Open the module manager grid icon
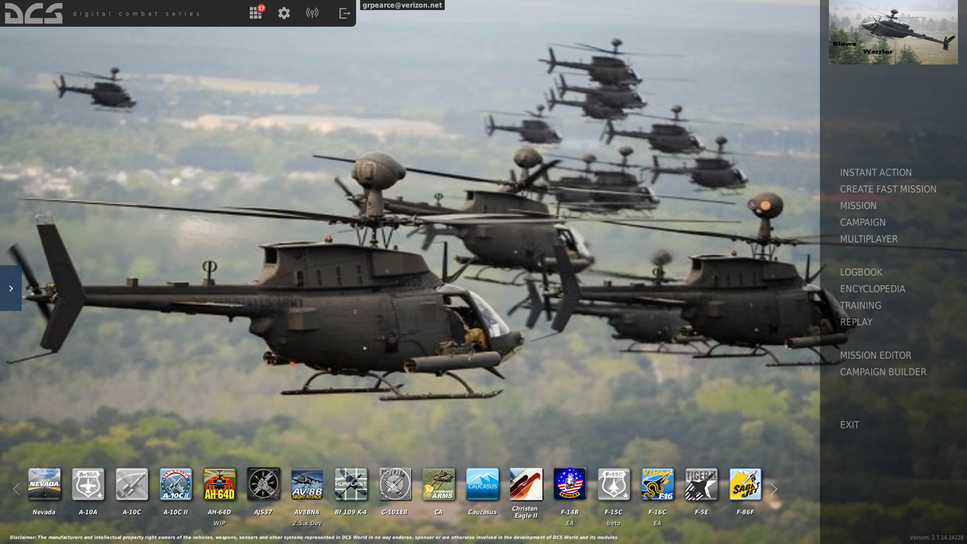Screen dimensions: 967x544 click(256, 13)
